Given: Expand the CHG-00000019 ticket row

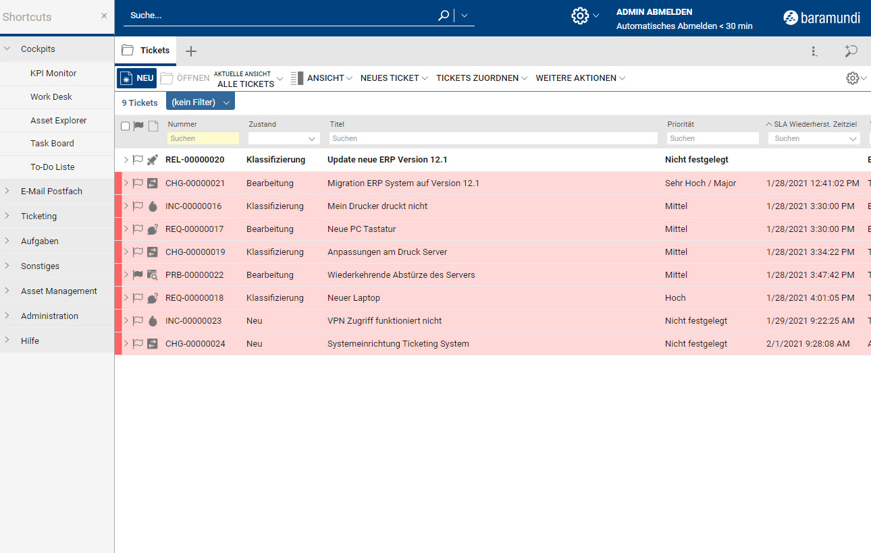Looking at the screenshot, I should tap(126, 252).
